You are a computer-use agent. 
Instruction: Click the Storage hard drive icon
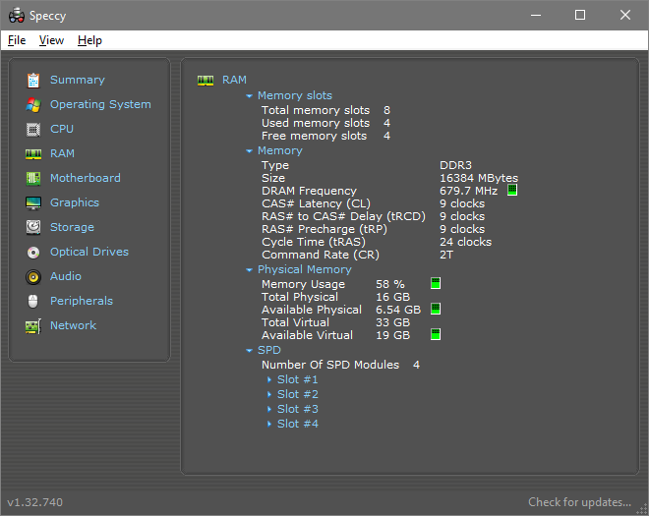33,227
